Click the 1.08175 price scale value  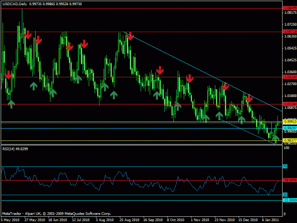coord(290,12)
